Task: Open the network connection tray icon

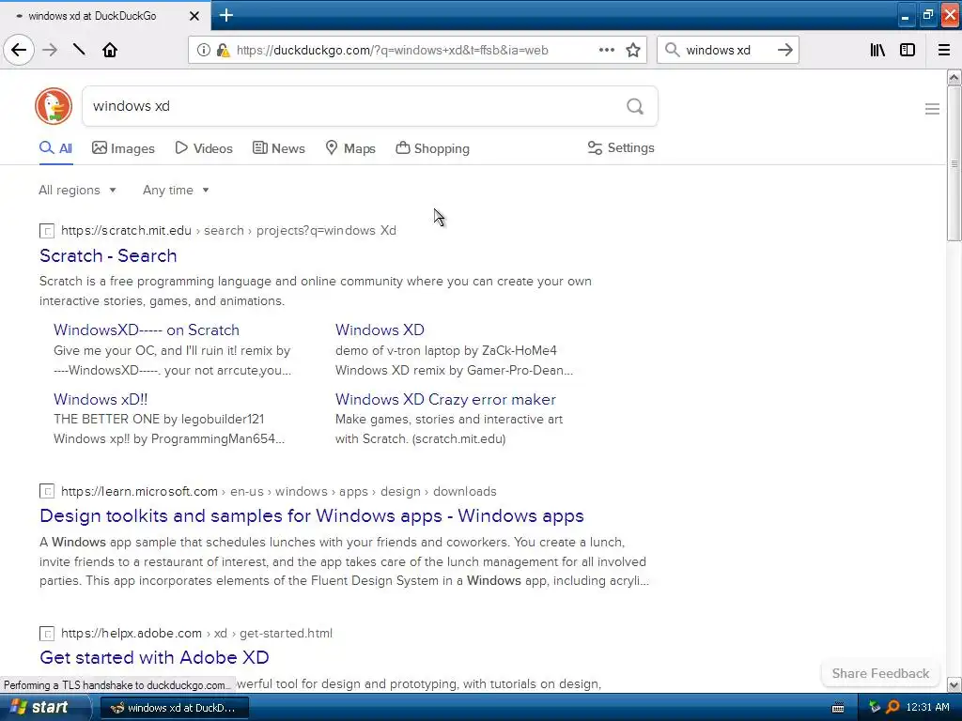Action: 875,707
